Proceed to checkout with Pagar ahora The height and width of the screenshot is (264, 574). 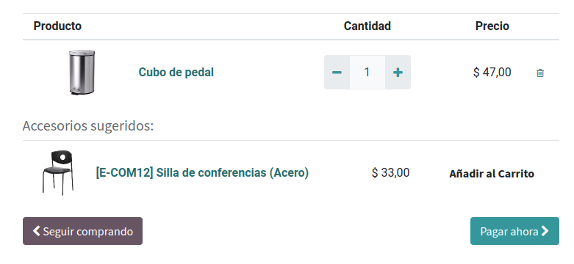514,231
